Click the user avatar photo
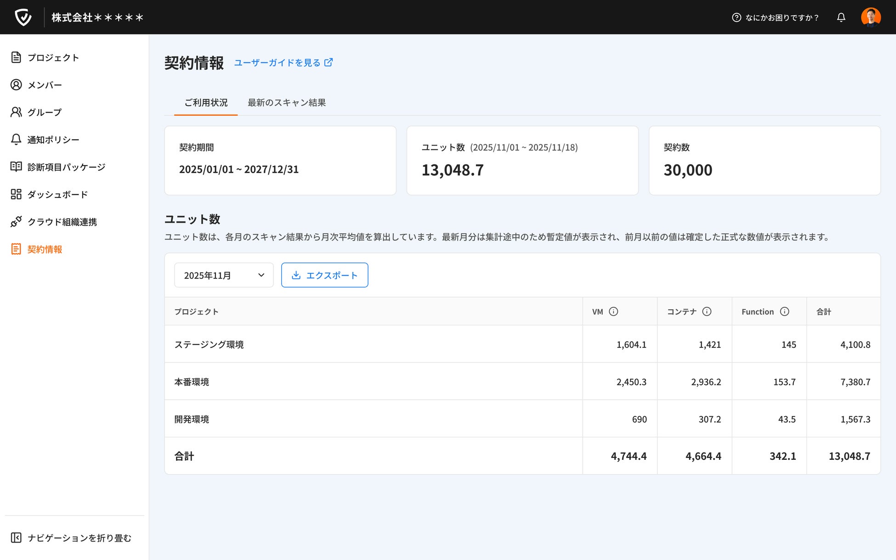 pyautogui.click(x=870, y=17)
